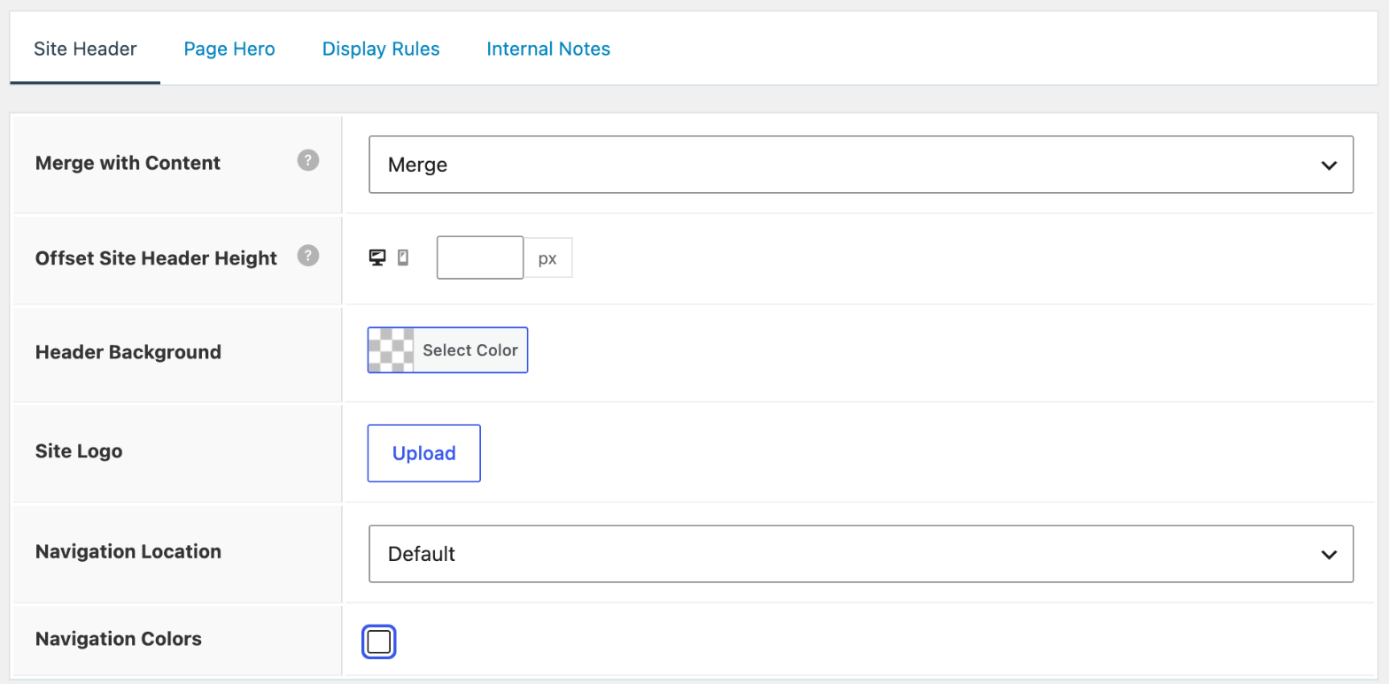Click the Site Logo label
Image resolution: width=1389 pixels, height=684 pixels.
coord(79,451)
